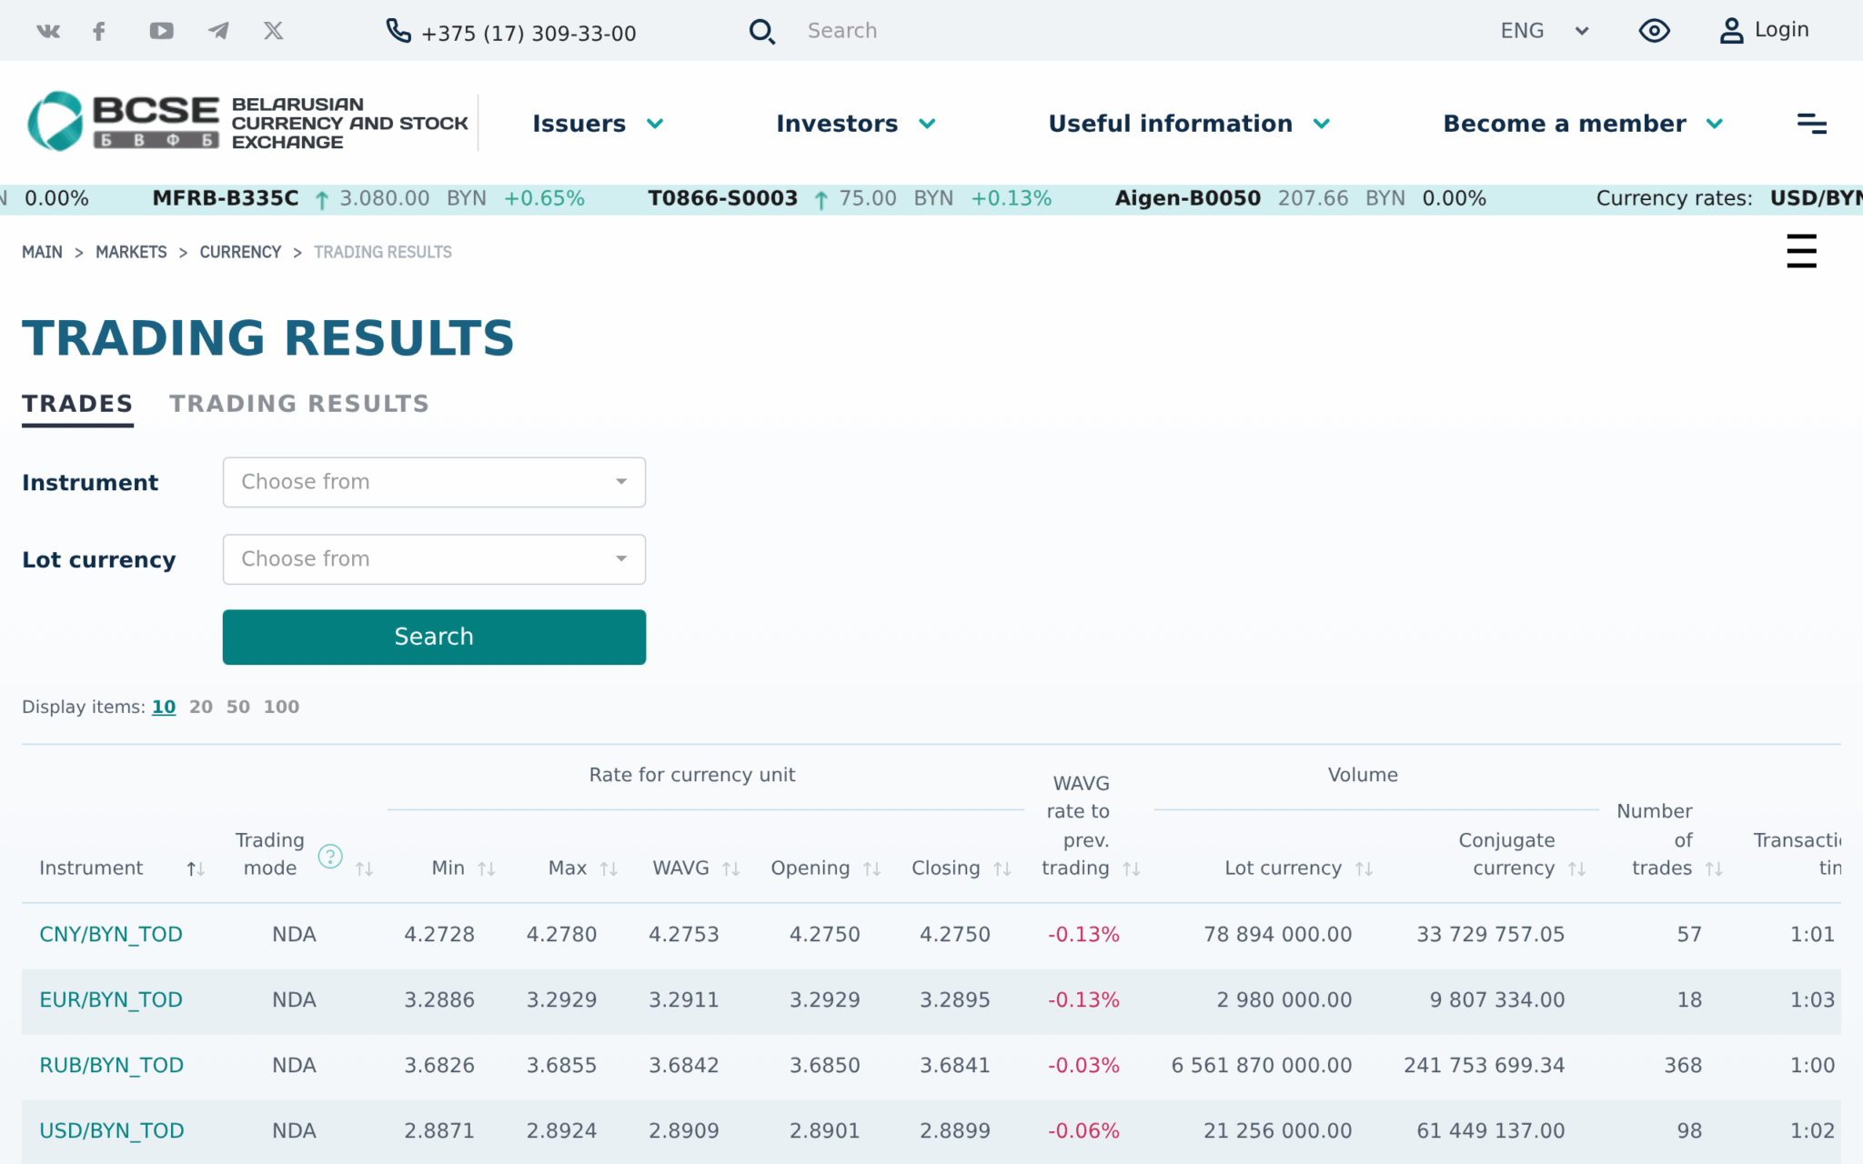Open the X (Twitter) icon
Viewport: 1863px width, 1164px height.
pyautogui.click(x=274, y=31)
